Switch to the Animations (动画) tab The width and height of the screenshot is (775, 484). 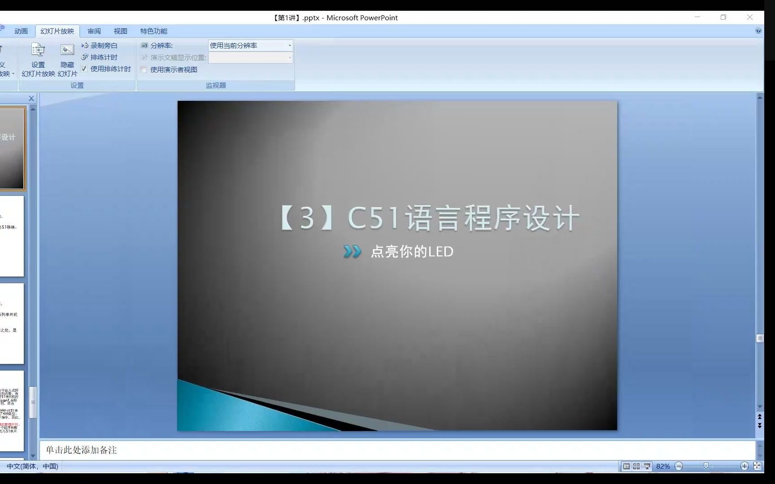(21, 31)
